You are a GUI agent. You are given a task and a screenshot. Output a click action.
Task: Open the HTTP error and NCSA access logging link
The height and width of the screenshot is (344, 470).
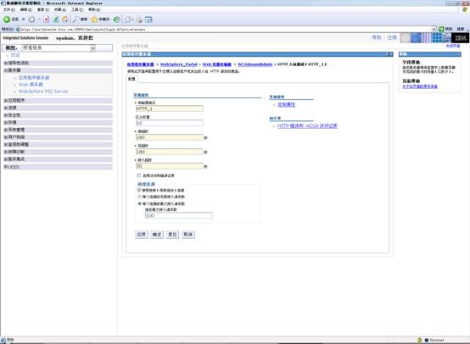(x=307, y=125)
